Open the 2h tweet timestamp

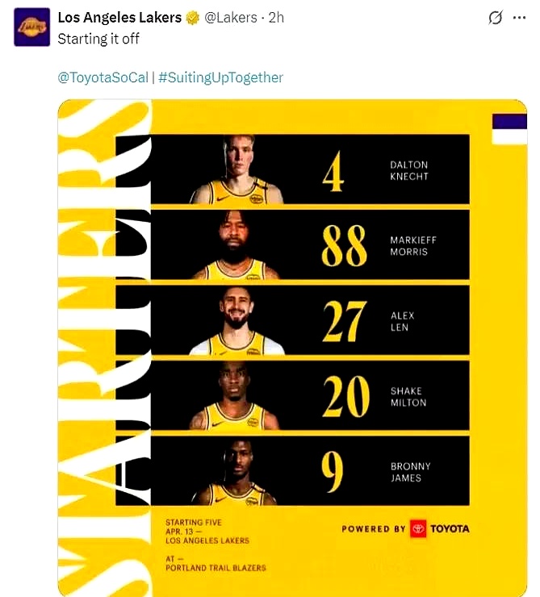(276, 18)
